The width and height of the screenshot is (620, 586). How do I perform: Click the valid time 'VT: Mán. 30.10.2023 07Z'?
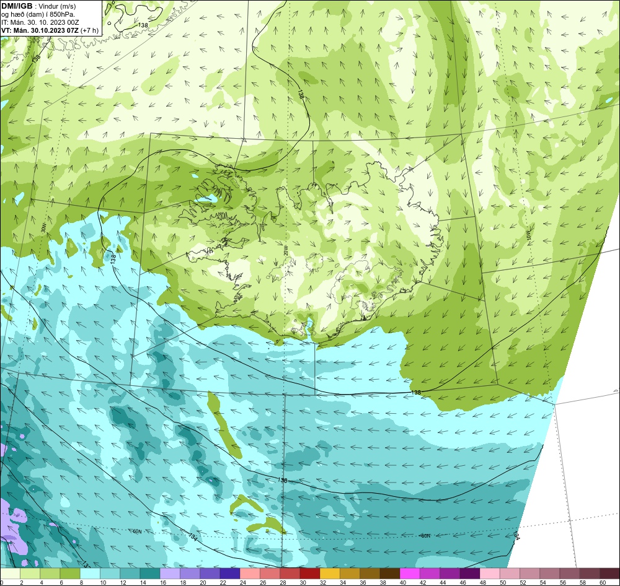point(40,30)
